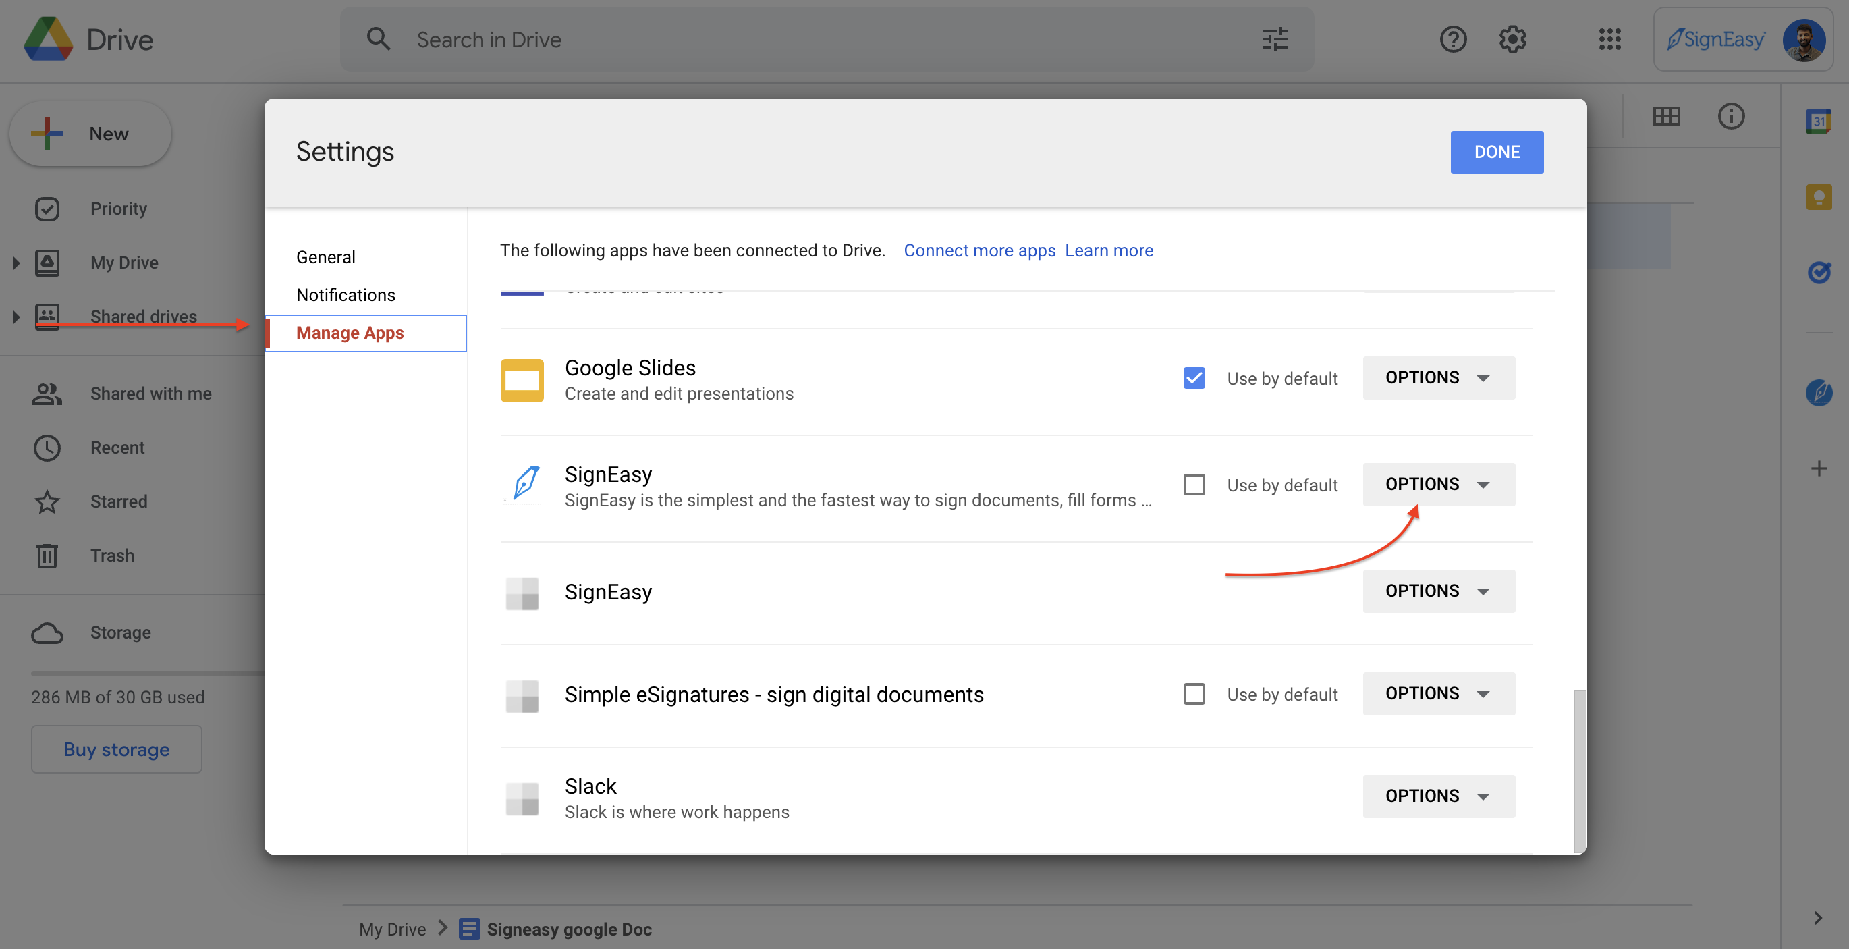This screenshot has width=1849, height=949.
Task: Click the SignEasy pen app icon
Action: [525, 483]
